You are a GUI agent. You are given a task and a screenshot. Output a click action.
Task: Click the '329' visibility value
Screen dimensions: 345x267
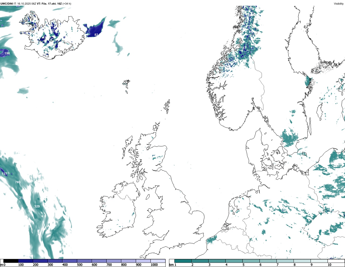coord(37,206)
